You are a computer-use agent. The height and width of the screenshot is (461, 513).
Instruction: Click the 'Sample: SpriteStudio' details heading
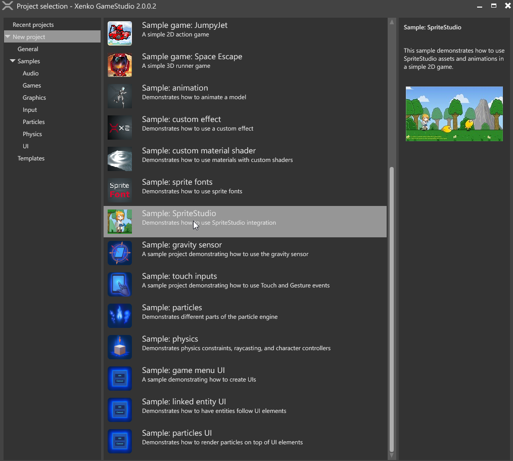[x=432, y=27]
